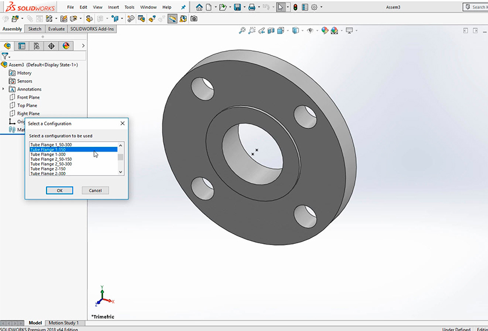Open the ConfigurationManager tab icon
This screenshot has height=331, width=488.
(x=37, y=46)
